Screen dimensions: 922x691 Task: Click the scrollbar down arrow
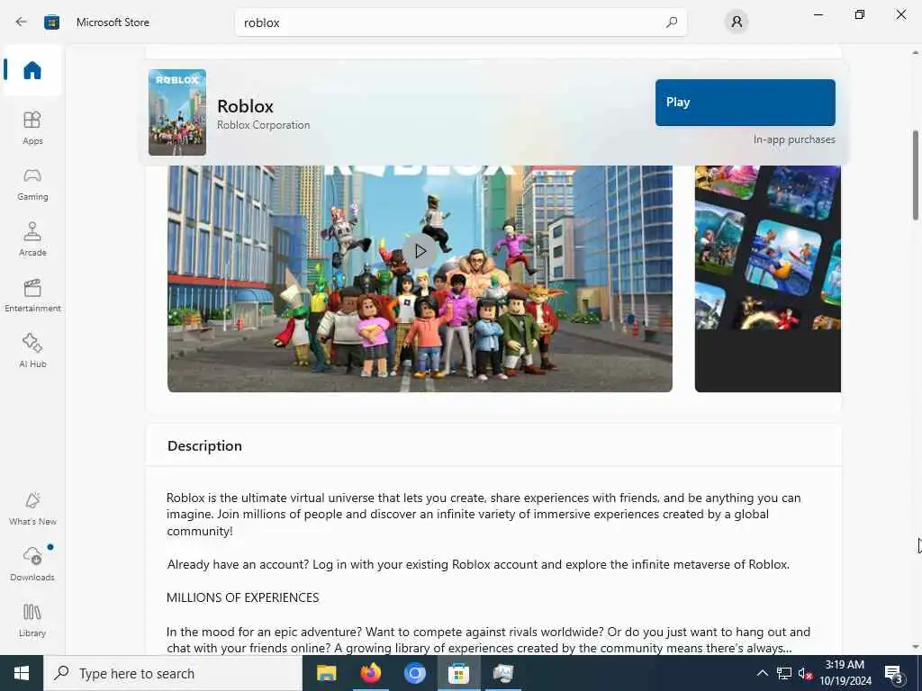click(915, 647)
